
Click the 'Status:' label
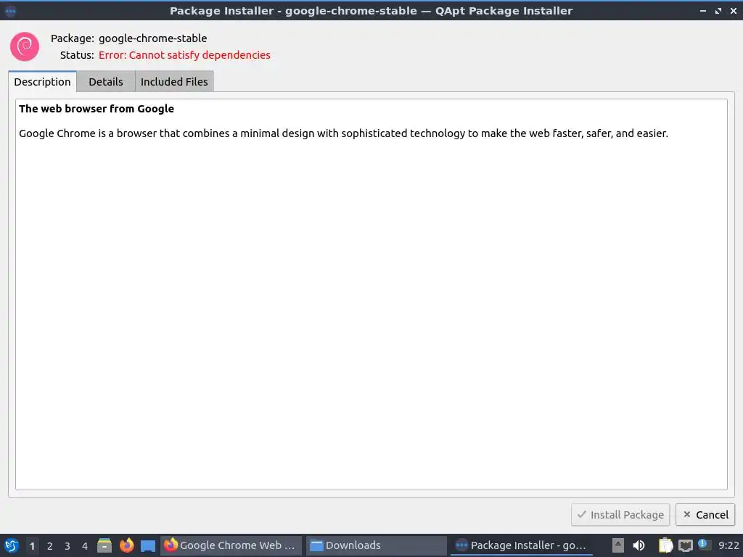77,55
